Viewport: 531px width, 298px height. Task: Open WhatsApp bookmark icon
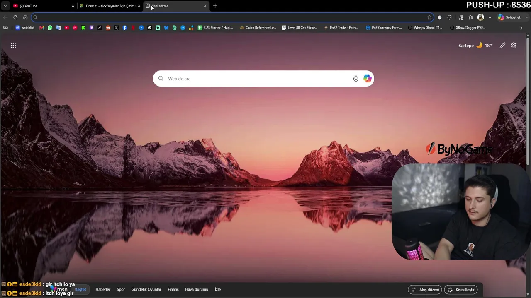click(x=50, y=28)
